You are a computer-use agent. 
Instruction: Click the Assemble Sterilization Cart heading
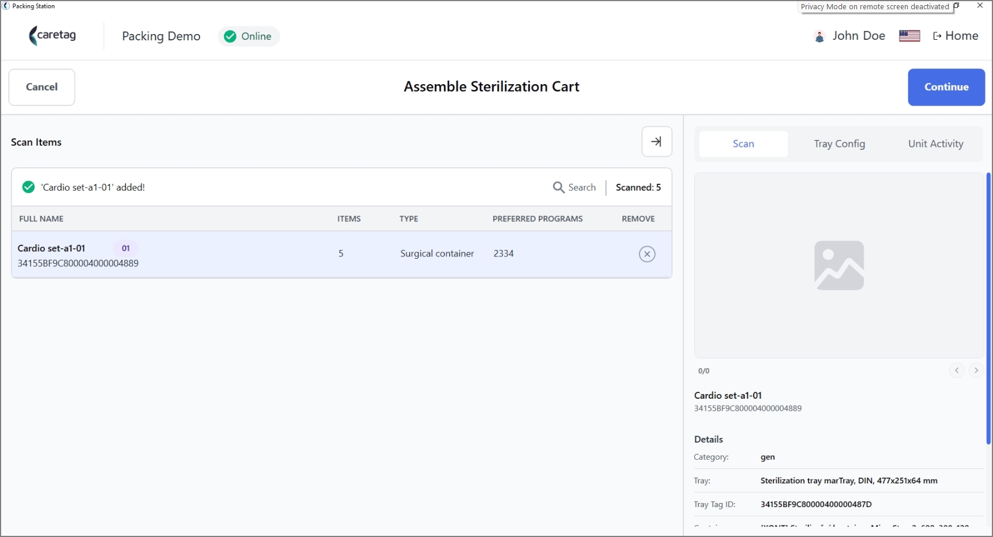tap(491, 86)
